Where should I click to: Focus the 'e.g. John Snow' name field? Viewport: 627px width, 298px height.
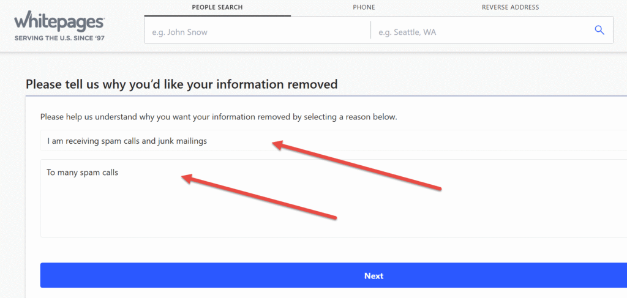(x=258, y=32)
